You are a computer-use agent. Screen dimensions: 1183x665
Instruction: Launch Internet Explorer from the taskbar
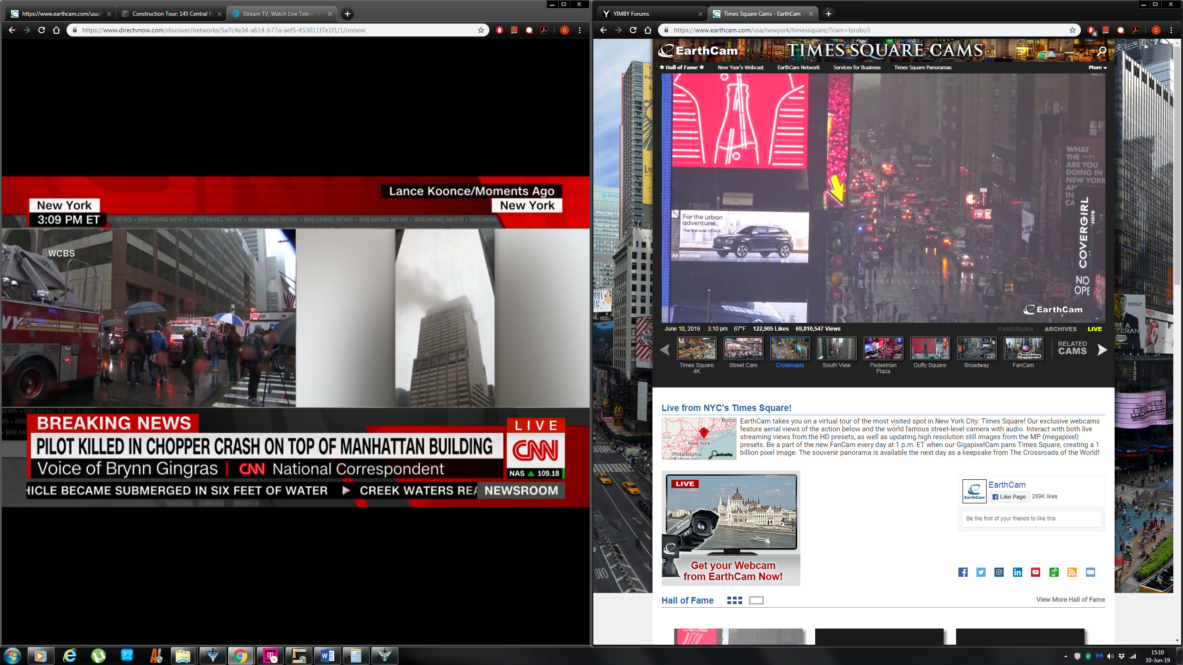click(x=70, y=656)
